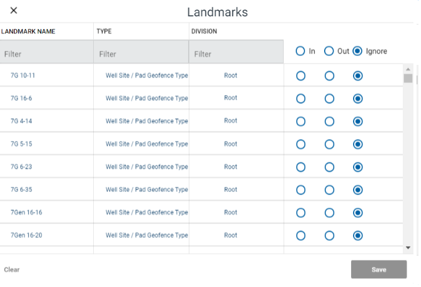Screen dimensions: 421x287
Task: Set 7G 6-35 to Ignore
Action: click(357, 190)
